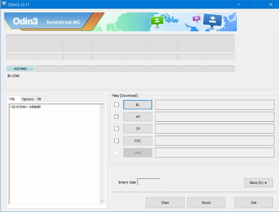Click the log scrollbar up arrow
This screenshot has height=212, width=279.
(102, 107)
